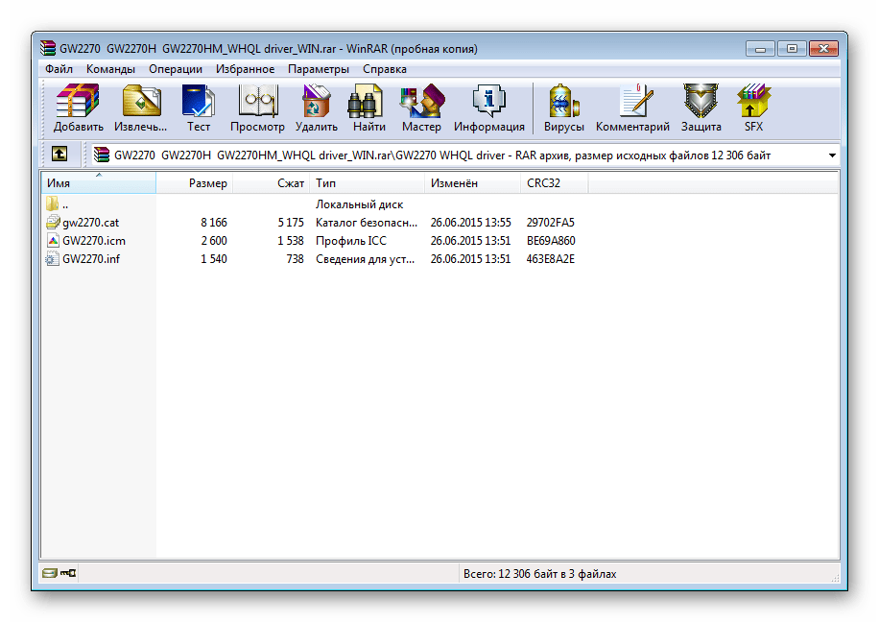This screenshot has width=879, height=622.
Task: Add archive Комментарий (Comment)
Action: (632, 108)
